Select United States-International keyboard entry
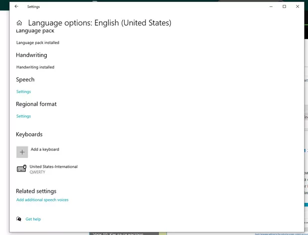This screenshot has width=308, height=235. [47, 169]
